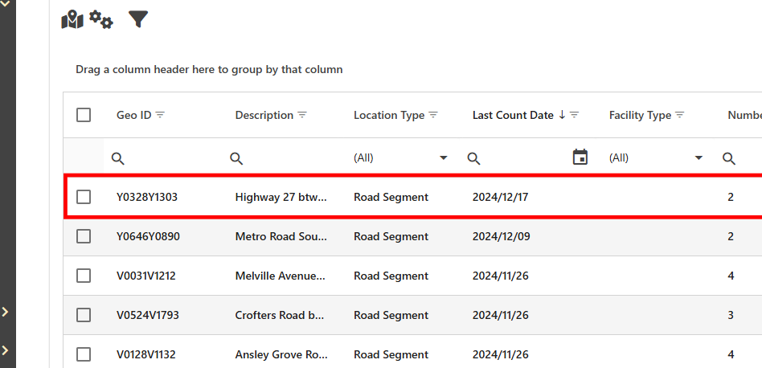Viewport: 762px width, 368px height.
Task: Expand the lower chevron in left sidebar
Action: tap(6, 350)
